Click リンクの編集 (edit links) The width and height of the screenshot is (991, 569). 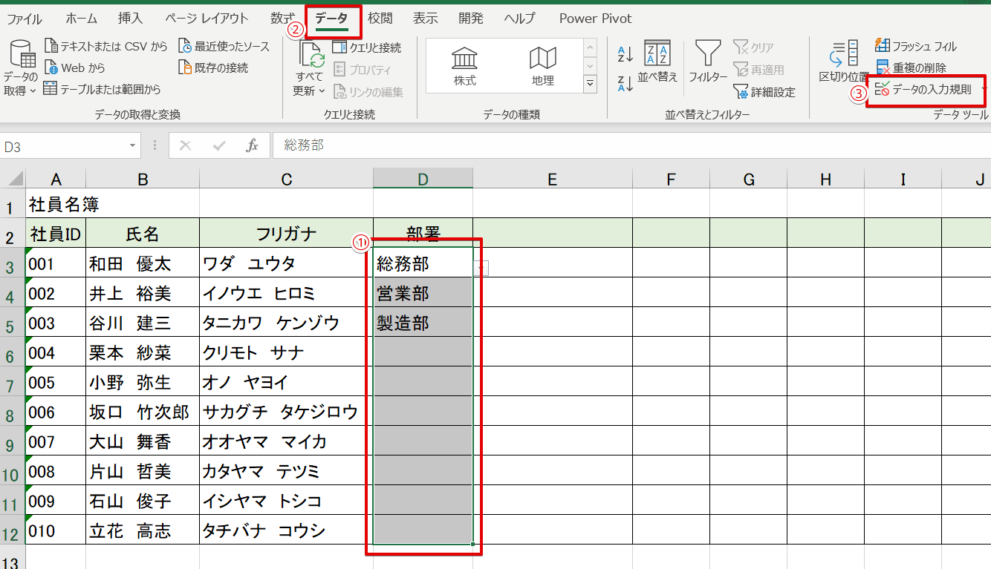368,92
